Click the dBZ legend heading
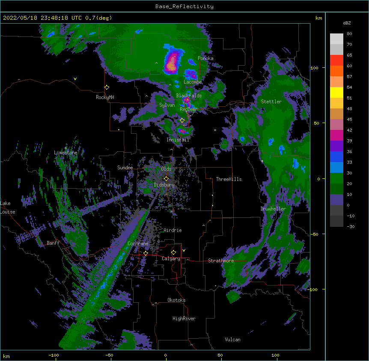Viewport: 369px width, 361px height. click(347, 23)
